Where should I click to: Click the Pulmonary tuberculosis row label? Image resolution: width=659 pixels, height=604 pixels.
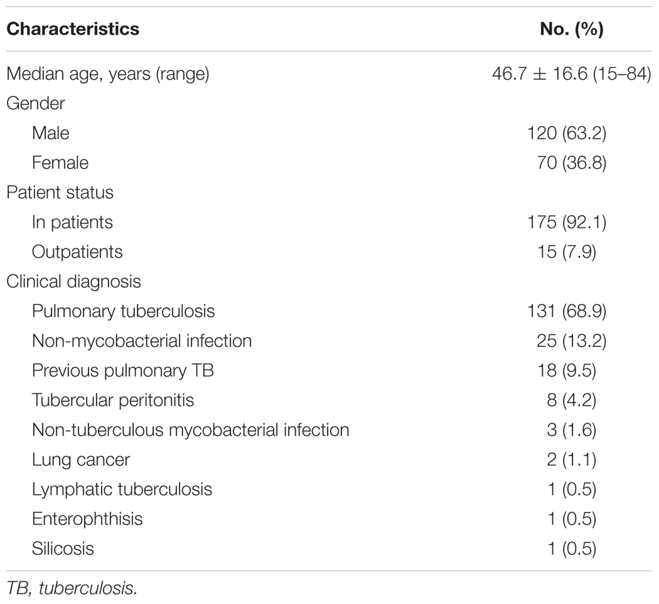coord(124,311)
